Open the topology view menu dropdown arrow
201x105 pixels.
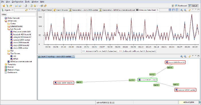tap(193, 56)
